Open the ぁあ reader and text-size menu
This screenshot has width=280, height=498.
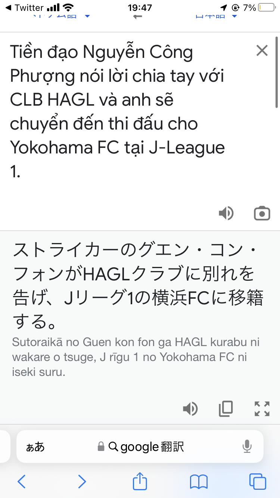pyautogui.click(x=35, y=446)
